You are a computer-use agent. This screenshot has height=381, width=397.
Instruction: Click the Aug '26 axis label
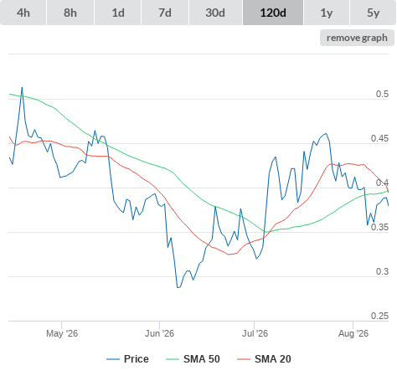353,333
